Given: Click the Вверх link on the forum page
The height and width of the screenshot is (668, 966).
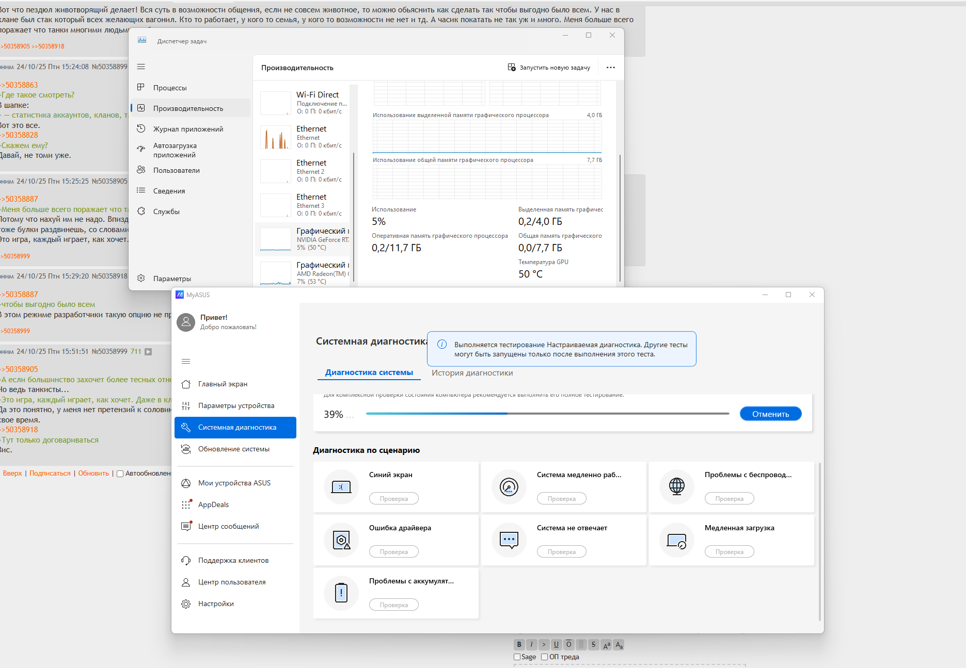Looking at the screenshot, I should (x=12, y=474).
